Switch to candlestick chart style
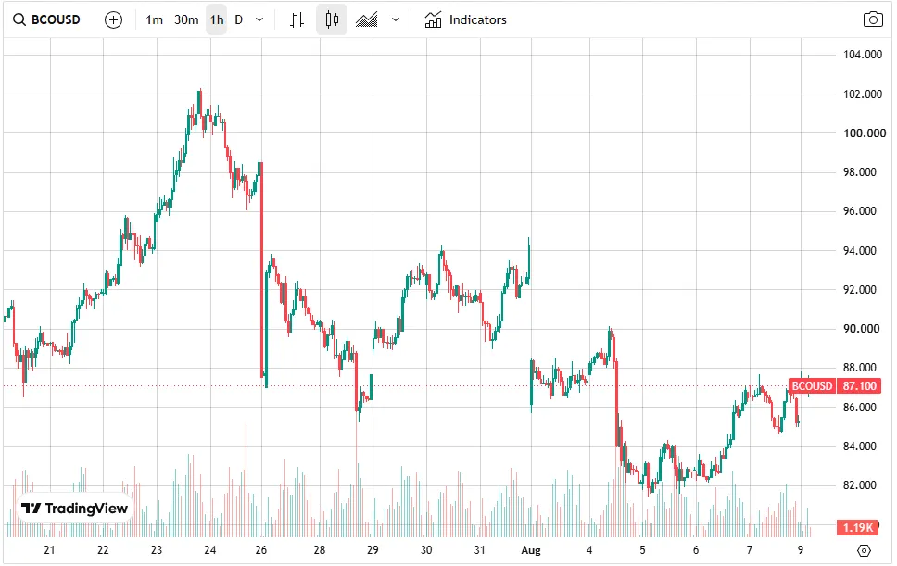This screenshot has height=566, width=897. pyautogui.click(x=332, y=20)
